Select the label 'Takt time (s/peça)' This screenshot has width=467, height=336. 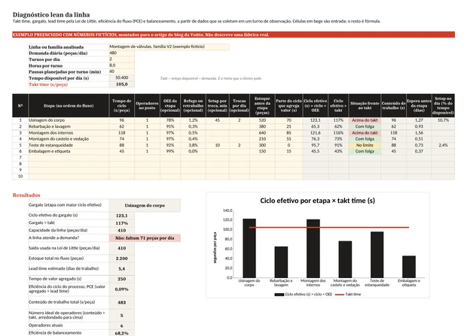(x=48, y=84)
